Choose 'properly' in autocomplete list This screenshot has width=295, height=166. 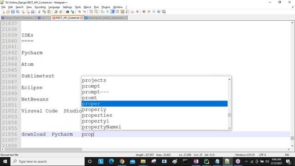coord(154,110)
